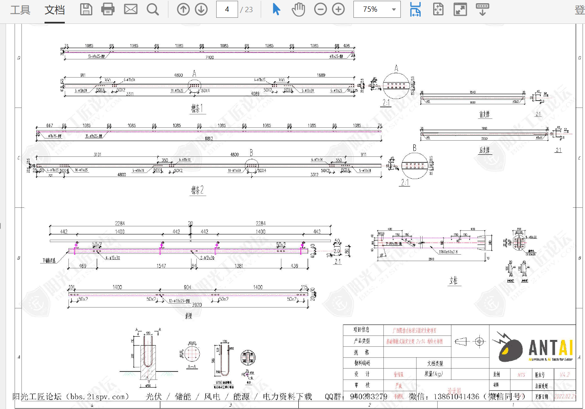
Task: Click the 立柱 drawing label
Action: tap(453, 280)
